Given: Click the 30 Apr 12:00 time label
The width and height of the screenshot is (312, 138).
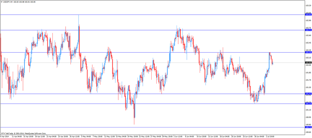Looking at the screenshot, I should pyautogui.click(x=75, y=137).
